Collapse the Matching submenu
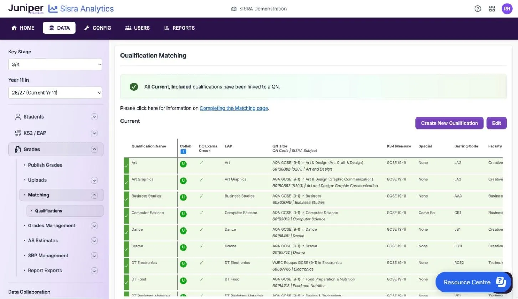Screen dimensions: 518x299 coord(94,195)
